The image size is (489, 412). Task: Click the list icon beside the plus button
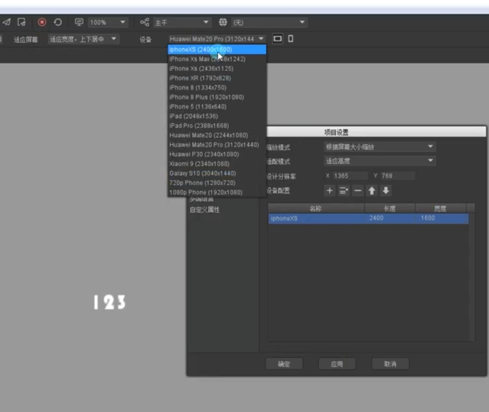pos(344,191)
